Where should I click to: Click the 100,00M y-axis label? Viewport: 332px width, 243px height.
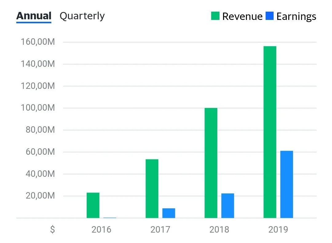tap(38, 108)
